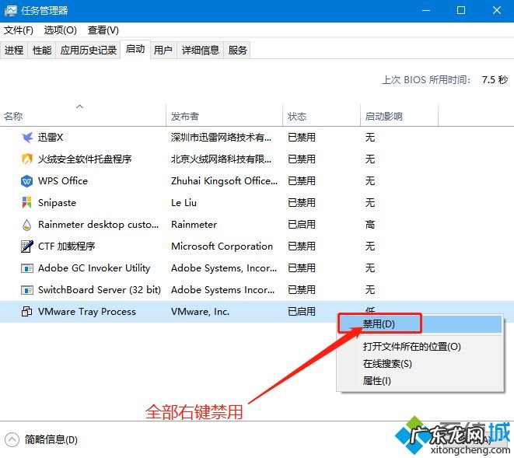Choose 属性(I) in the context menu

click(x=420, y=380)
